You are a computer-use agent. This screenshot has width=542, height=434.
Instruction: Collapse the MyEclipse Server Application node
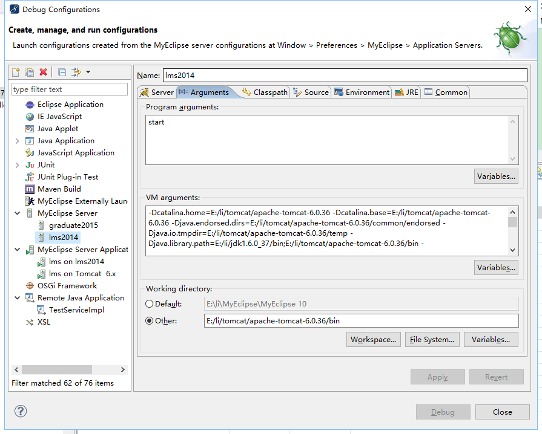tap(18, 250)
